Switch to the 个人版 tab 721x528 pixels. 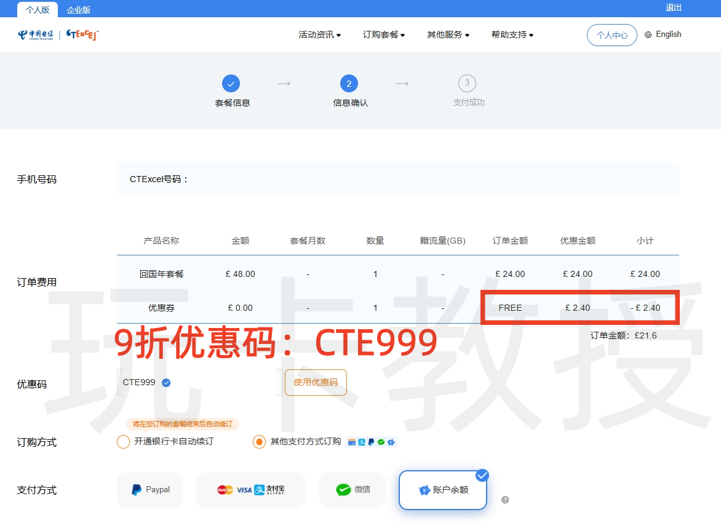click(x=38, y=10)
